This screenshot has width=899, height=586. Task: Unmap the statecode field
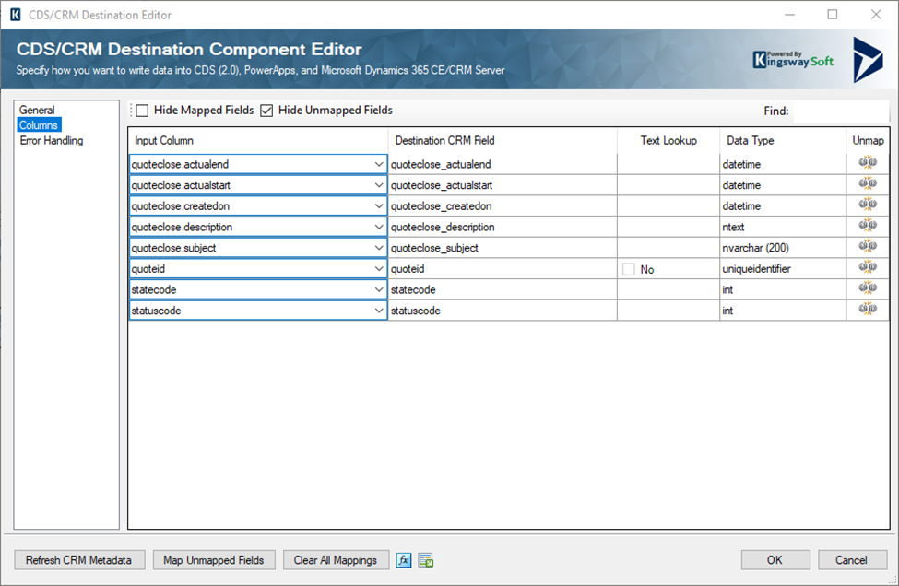(867, 289)
